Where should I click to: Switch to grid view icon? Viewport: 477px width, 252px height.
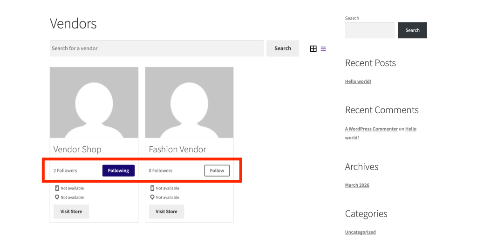(313, 49)
